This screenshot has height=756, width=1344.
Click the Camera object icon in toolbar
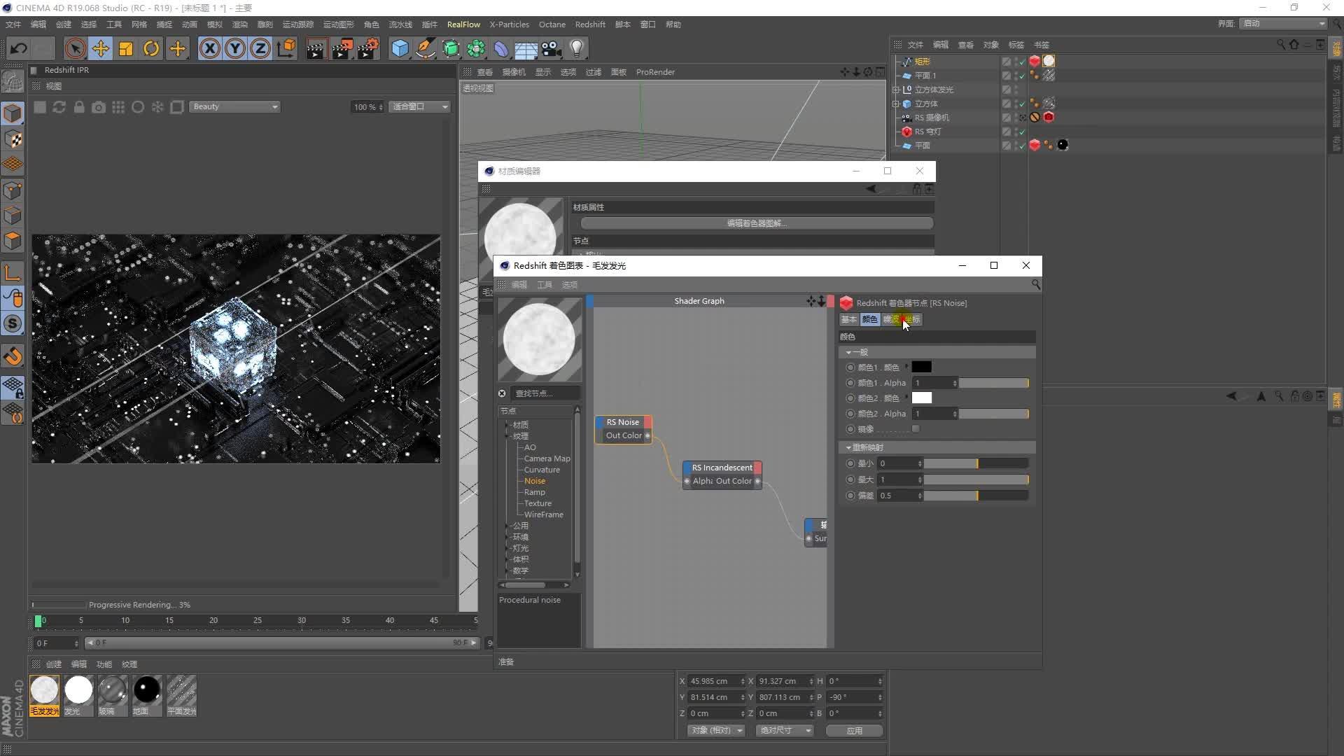(x=552, y=48)
